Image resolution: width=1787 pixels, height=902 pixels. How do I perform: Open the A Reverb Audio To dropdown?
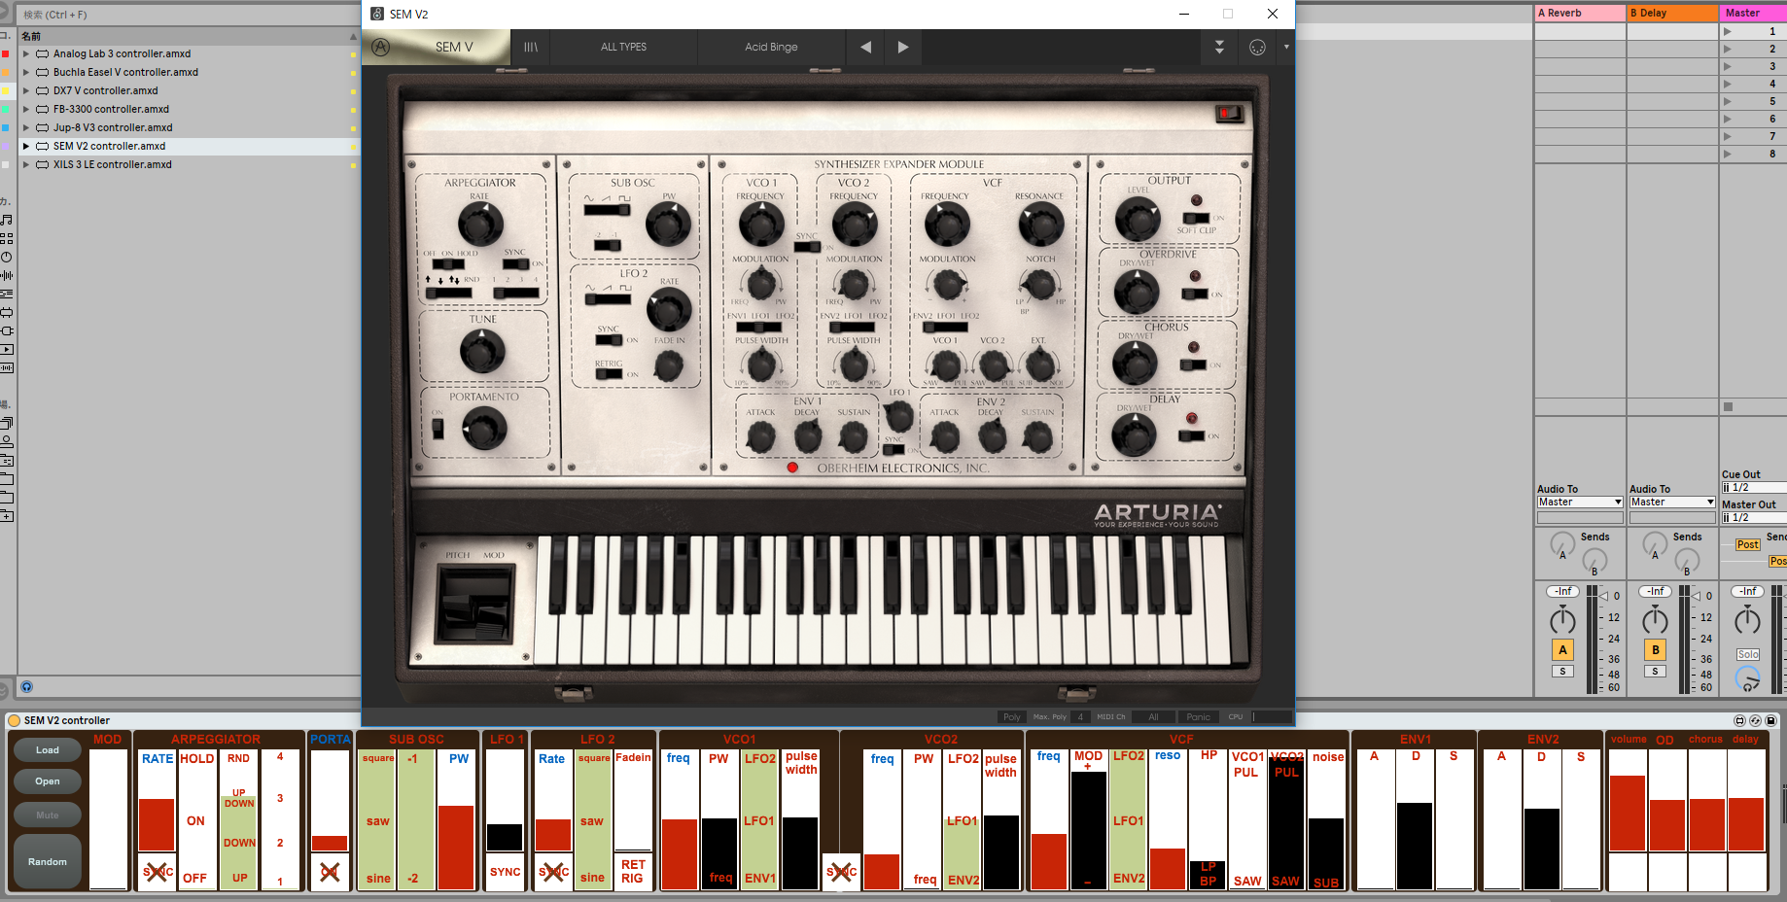[x=1579, y=503]
